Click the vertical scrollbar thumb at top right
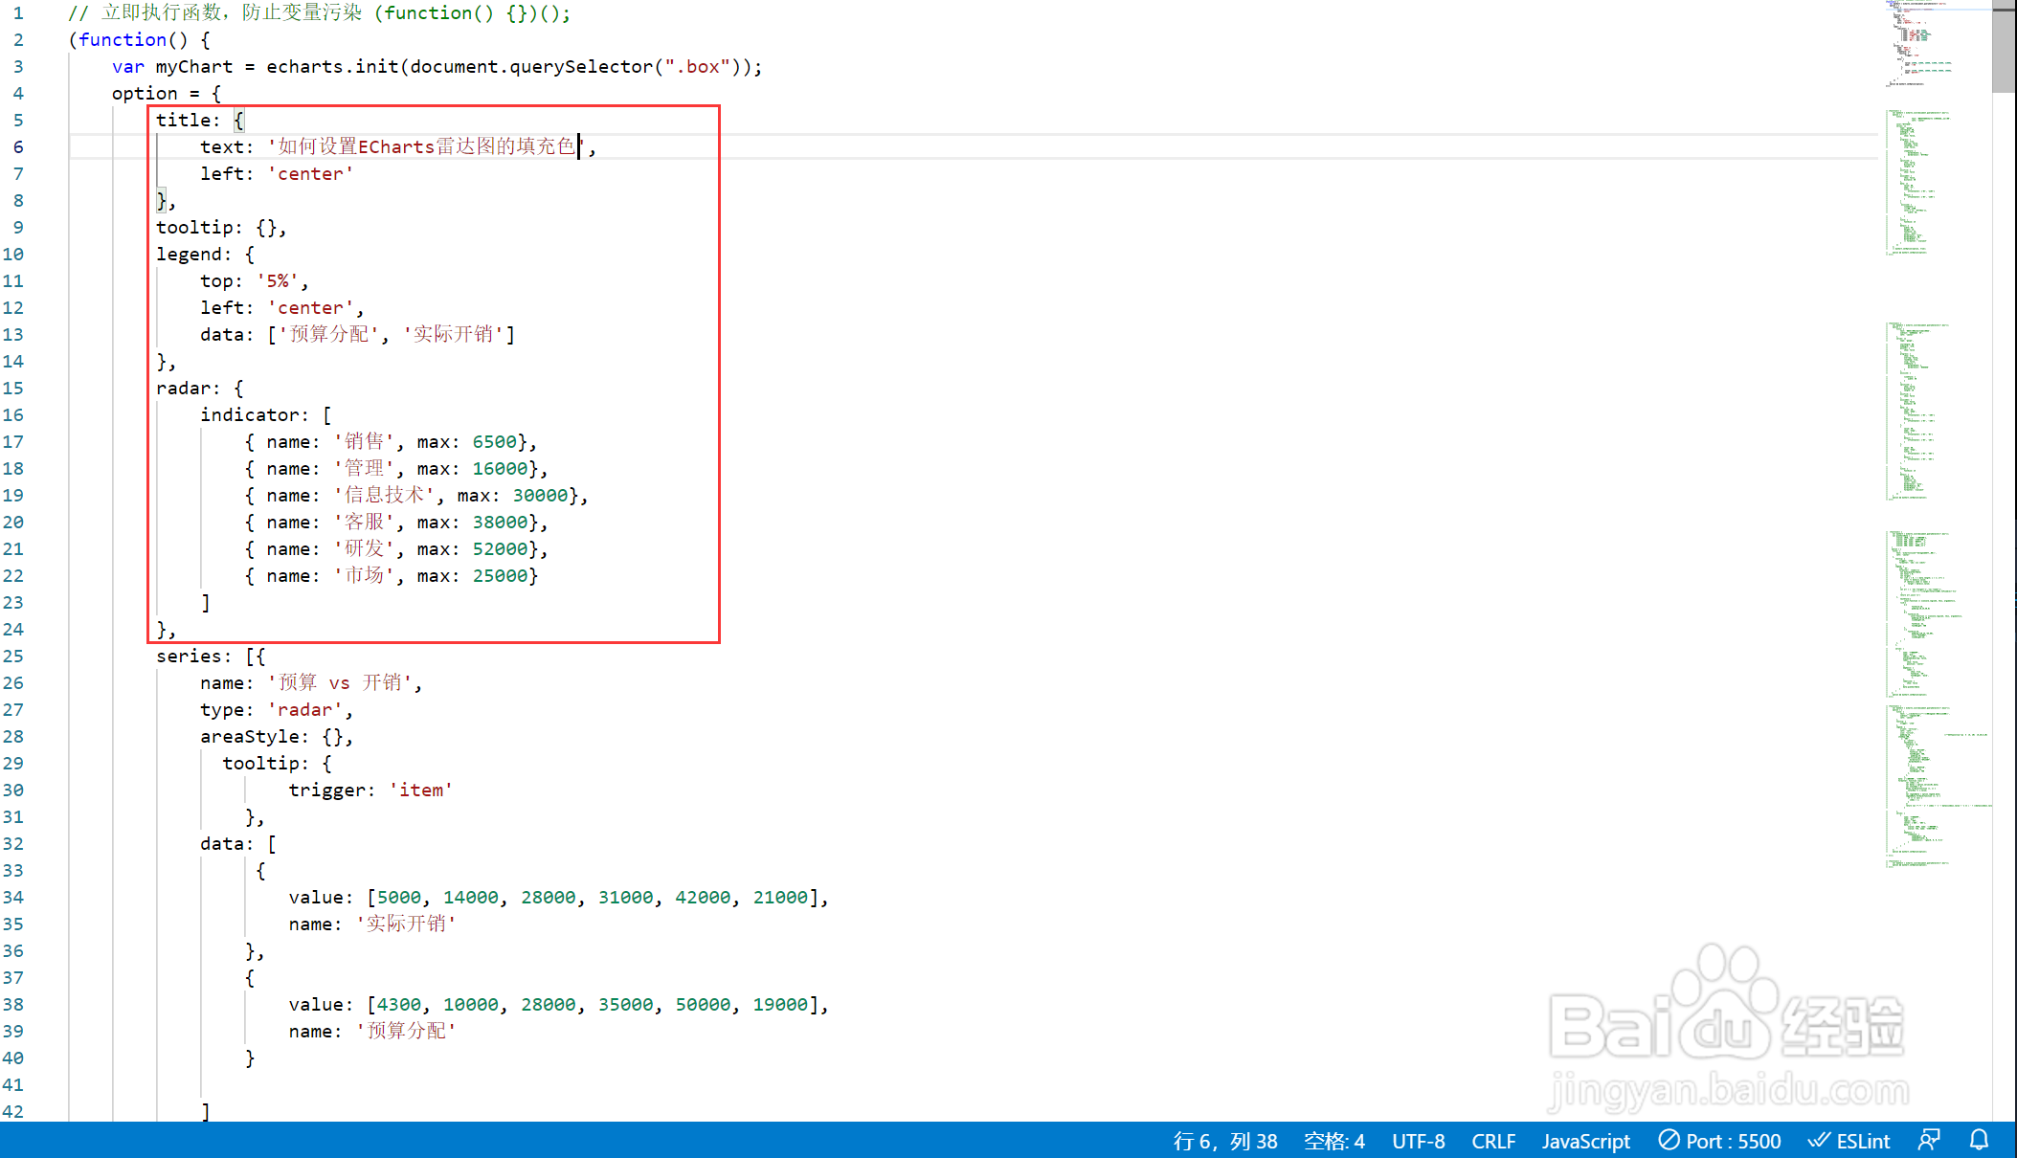Image resolution: width=2017 pixels, height=1158 pixels. 2004,48
